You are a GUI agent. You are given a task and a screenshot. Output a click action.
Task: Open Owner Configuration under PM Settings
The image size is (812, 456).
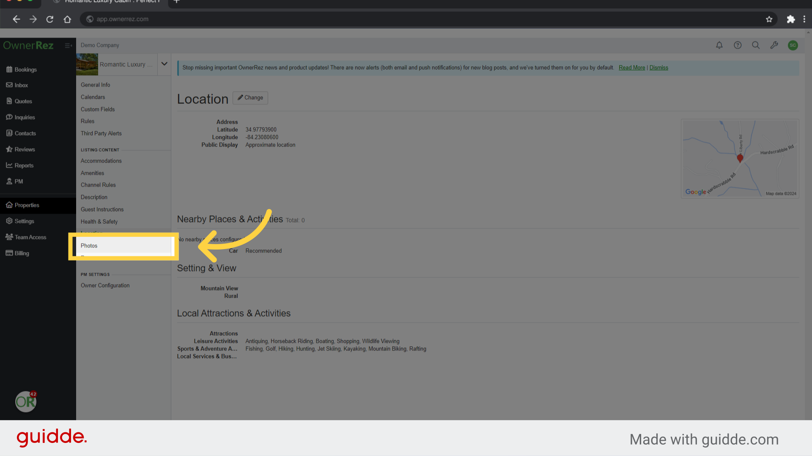point(105,285)
